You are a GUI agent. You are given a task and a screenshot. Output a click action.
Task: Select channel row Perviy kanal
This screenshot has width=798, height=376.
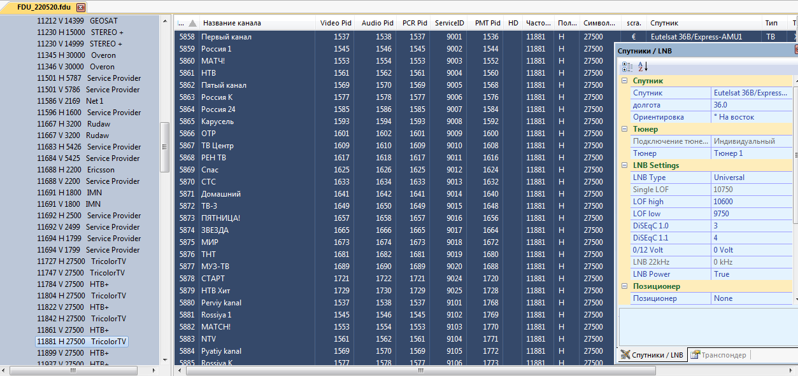tap(396, 303)
